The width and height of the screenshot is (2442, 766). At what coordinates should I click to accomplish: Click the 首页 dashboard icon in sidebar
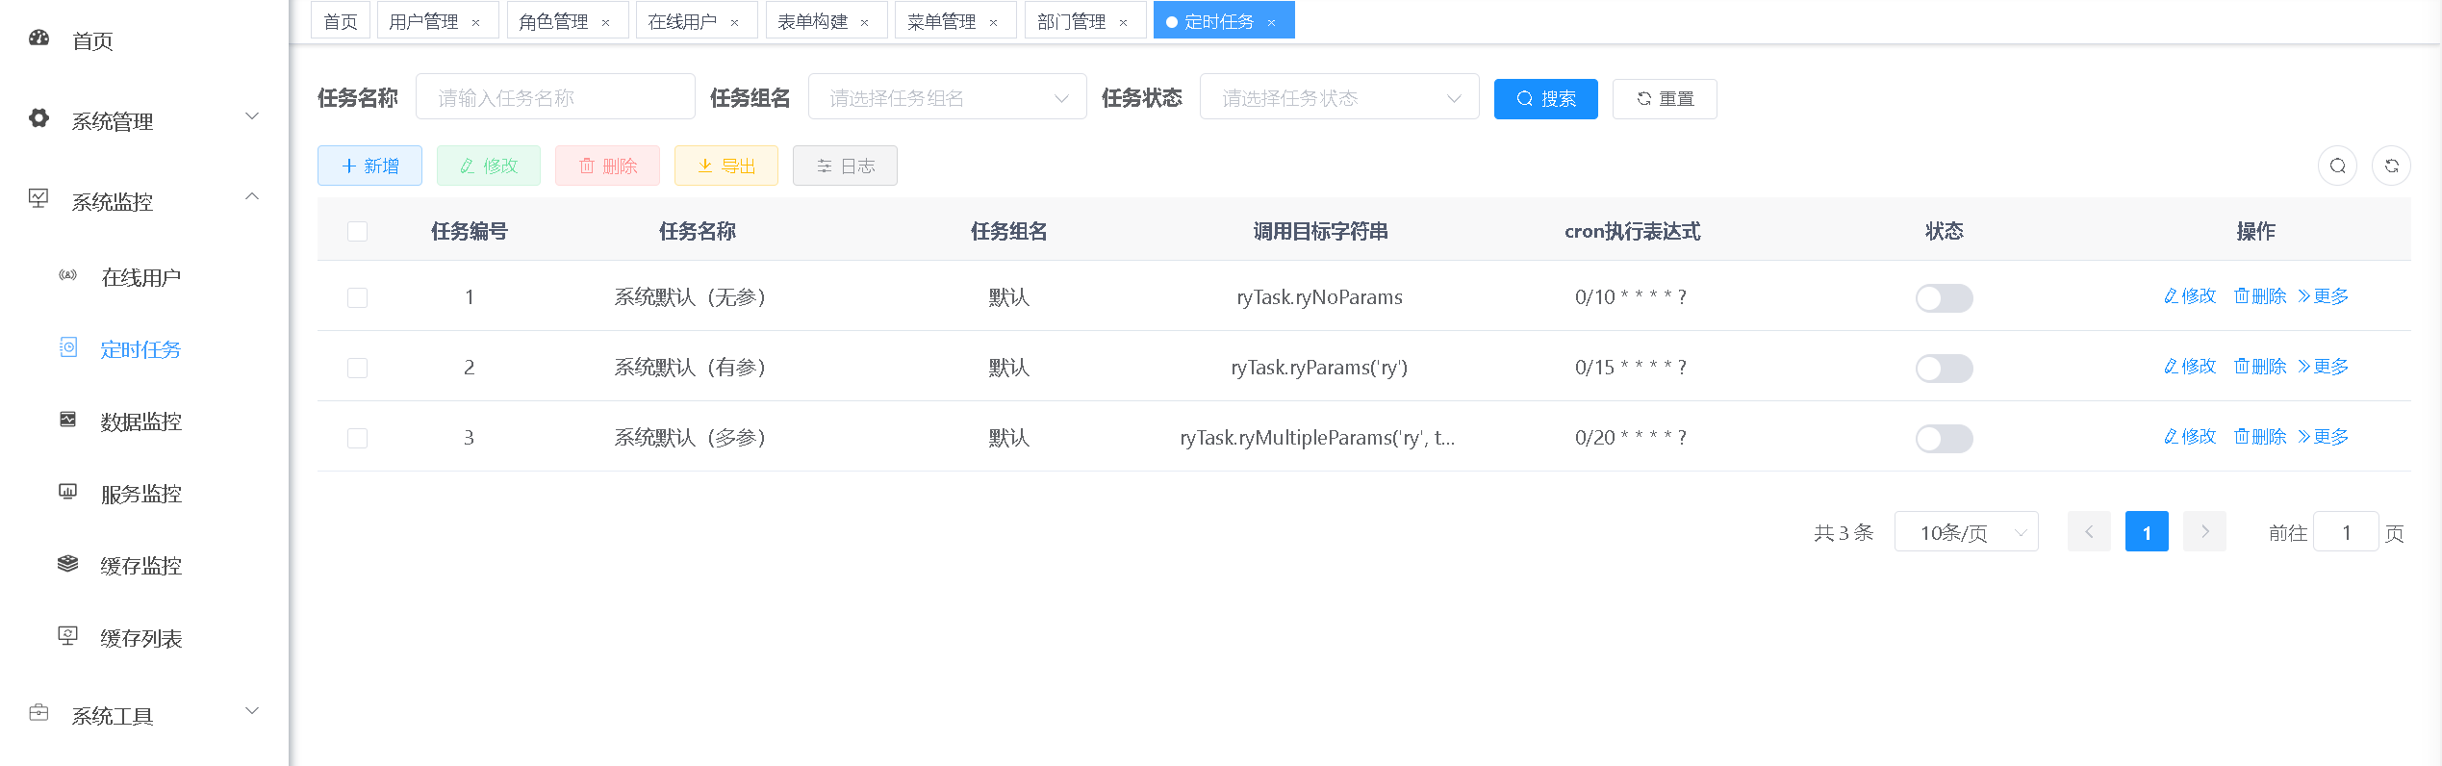click(x=38, y=38)
